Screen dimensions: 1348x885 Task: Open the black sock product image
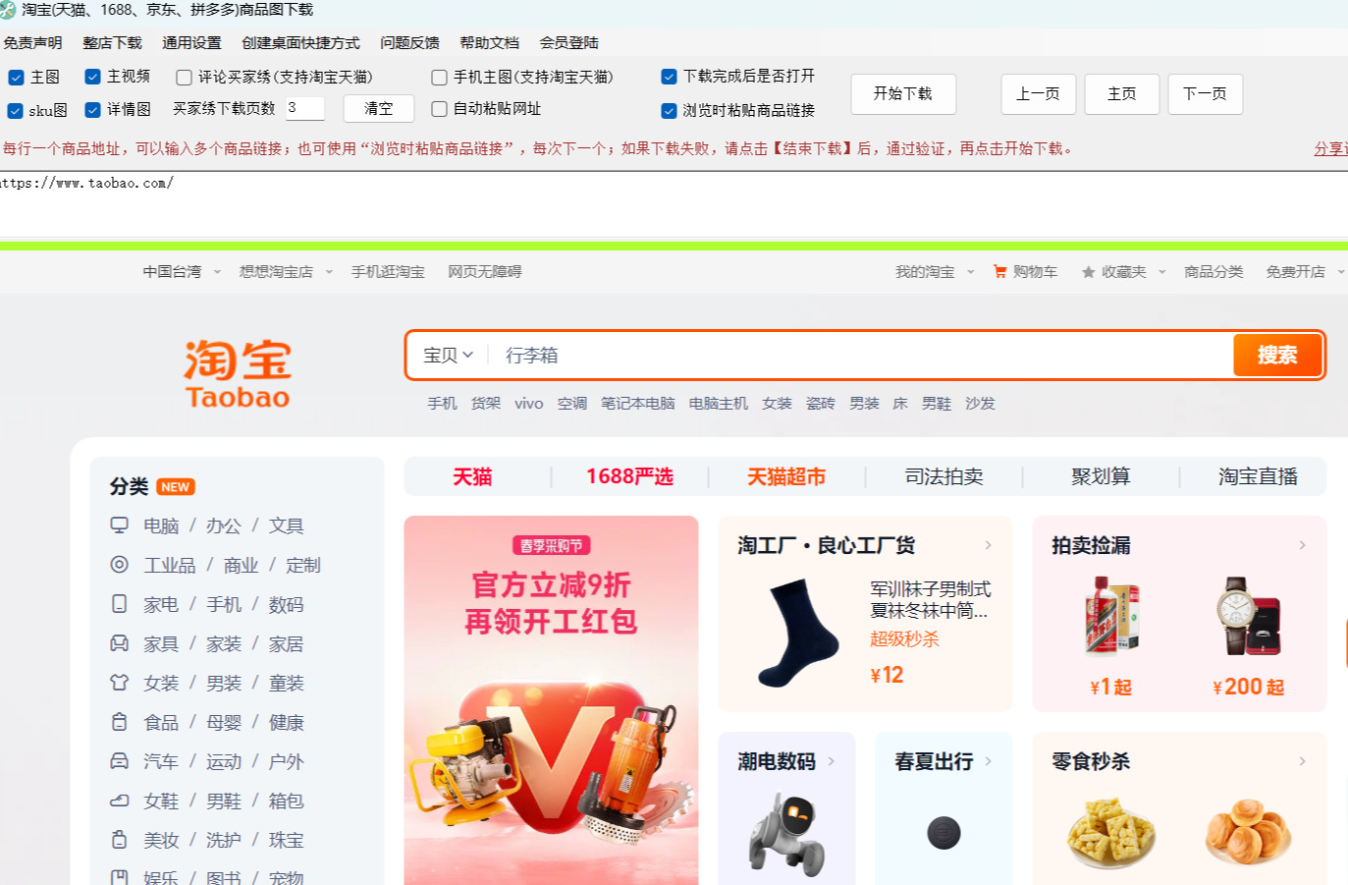[798, 633]
